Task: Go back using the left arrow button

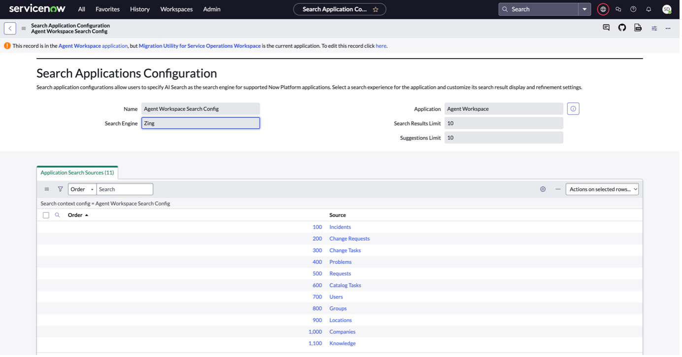Action: [x=10, y=29]
